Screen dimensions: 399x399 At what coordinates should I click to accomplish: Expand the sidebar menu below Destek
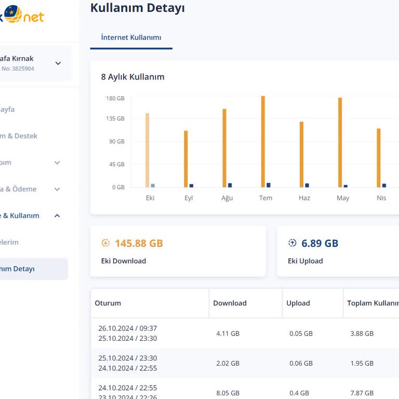point(57,163)
